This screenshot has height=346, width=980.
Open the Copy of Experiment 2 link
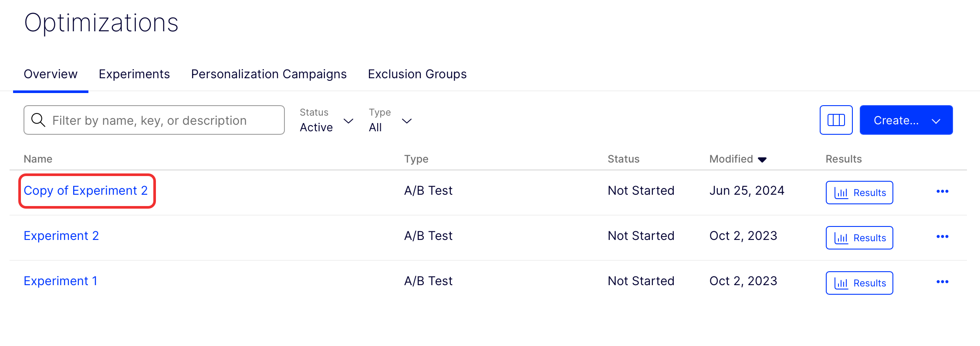click(86, 191)
